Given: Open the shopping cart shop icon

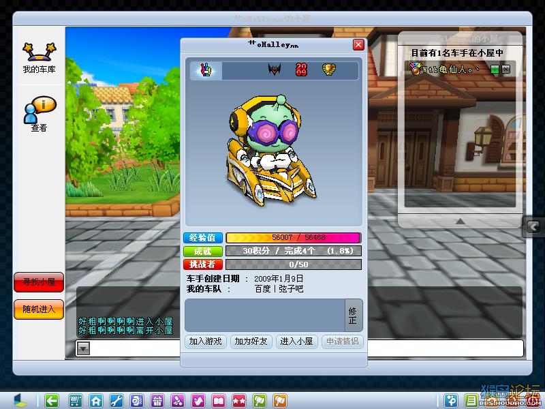Looking at the screenshot, I should [x=75, y=401].
